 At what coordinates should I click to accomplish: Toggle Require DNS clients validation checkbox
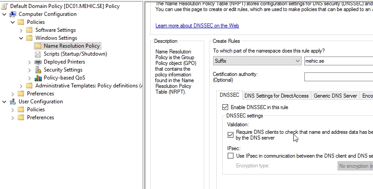[230, 135]
